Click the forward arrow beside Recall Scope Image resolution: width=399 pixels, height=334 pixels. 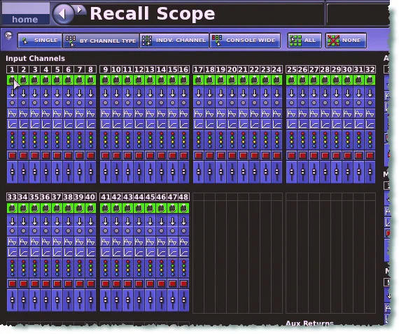click(80, 10)
